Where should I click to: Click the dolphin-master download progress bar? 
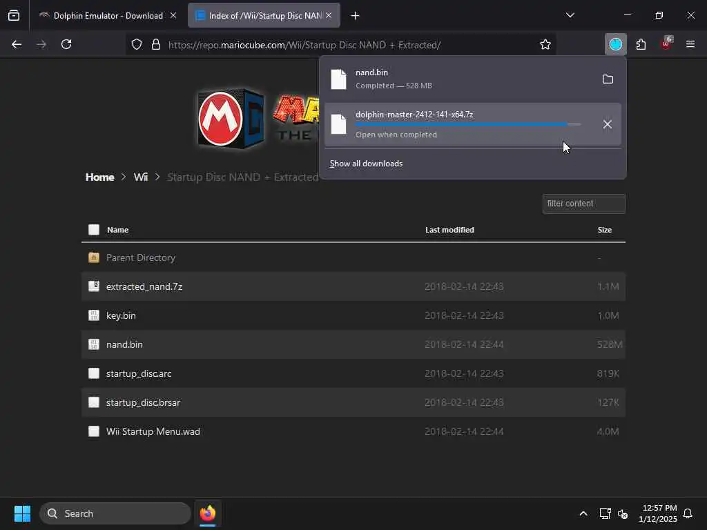click(468, 124)
